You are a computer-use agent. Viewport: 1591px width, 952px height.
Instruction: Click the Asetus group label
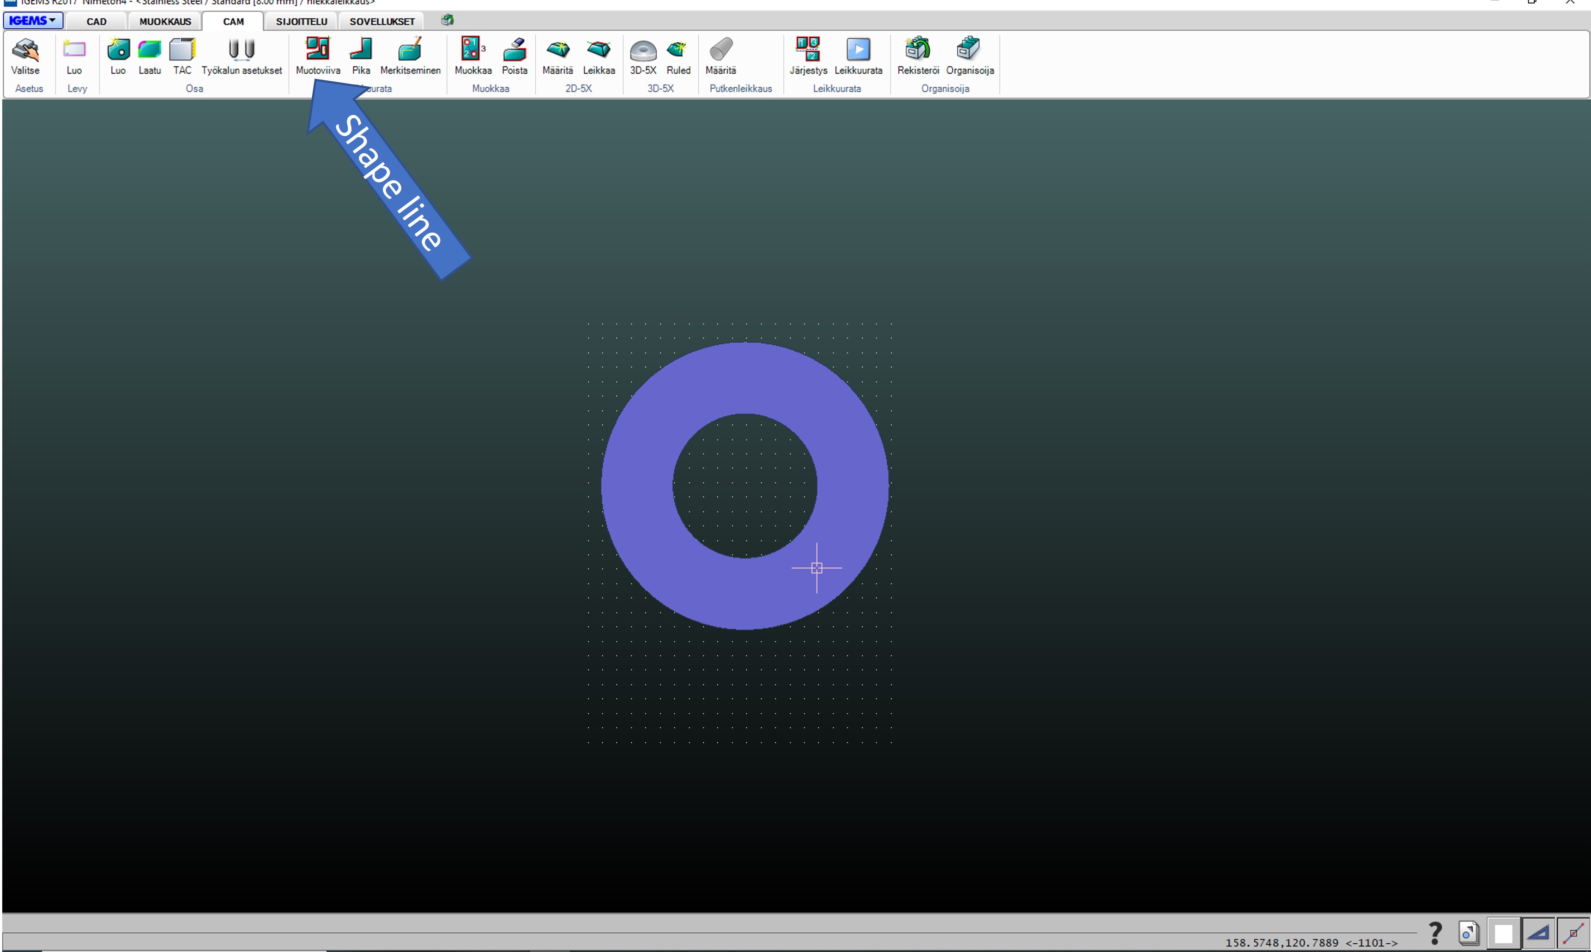pyautogui.click(x=29, y=89)
